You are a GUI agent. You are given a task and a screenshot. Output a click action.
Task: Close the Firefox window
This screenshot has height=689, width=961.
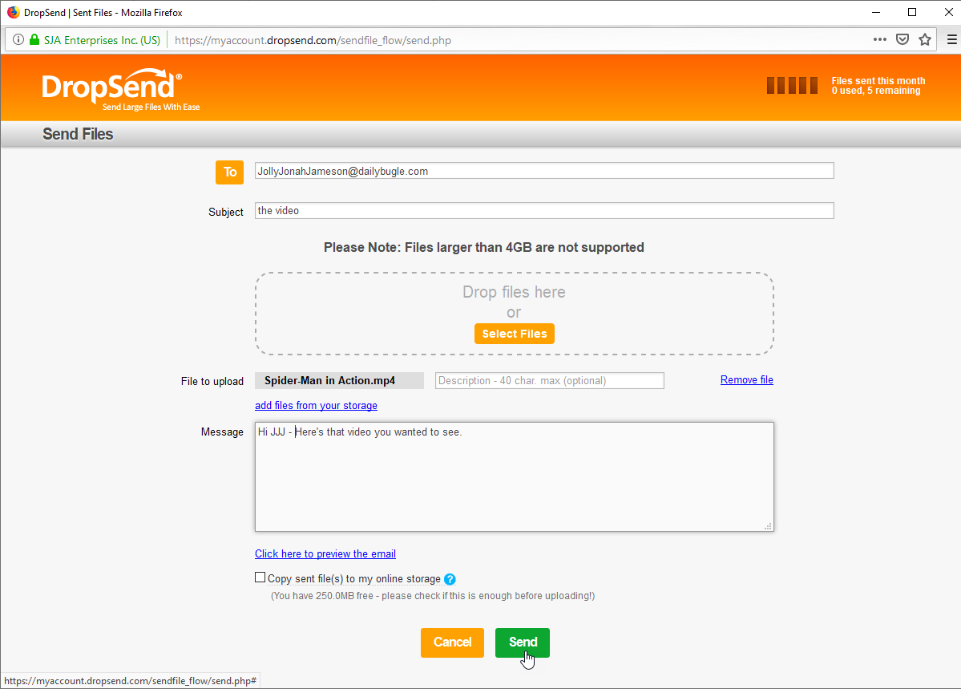click(x=948, y=12)
